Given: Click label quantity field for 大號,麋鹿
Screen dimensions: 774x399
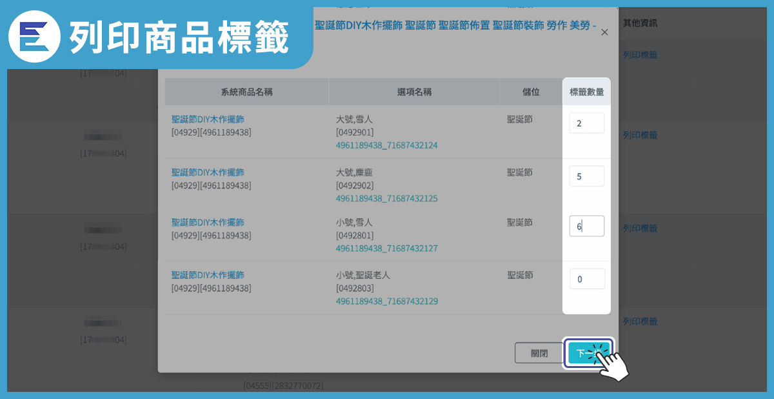Looking at the screenshot, I should (x=586, y=176).
